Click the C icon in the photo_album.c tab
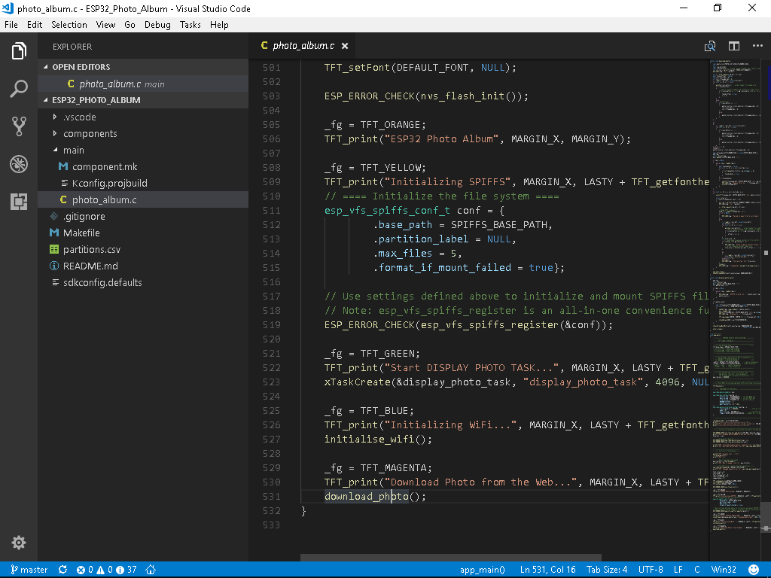The image size is (771, 578). coord(264,45)
